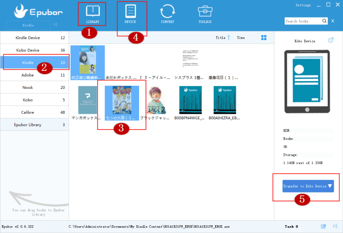Select the B00AIHIZRA_EB book cover

tap(224, 100)
